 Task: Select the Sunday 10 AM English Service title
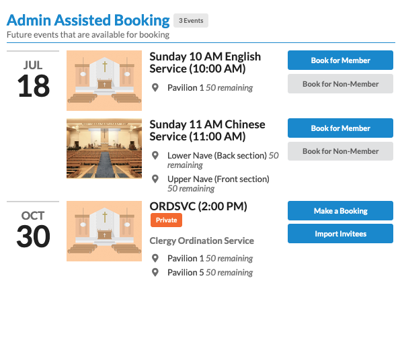(x=205, y=62)
